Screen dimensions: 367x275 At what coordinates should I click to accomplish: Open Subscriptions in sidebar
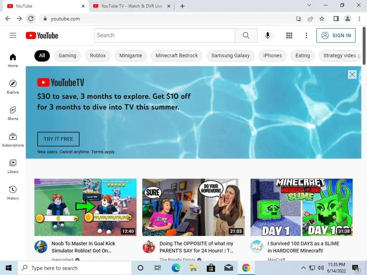coord(13,140)
